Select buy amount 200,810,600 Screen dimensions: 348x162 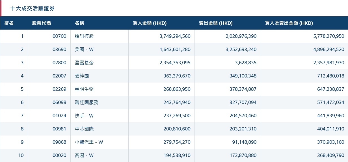pyautogui.click(x=177, y=129)
